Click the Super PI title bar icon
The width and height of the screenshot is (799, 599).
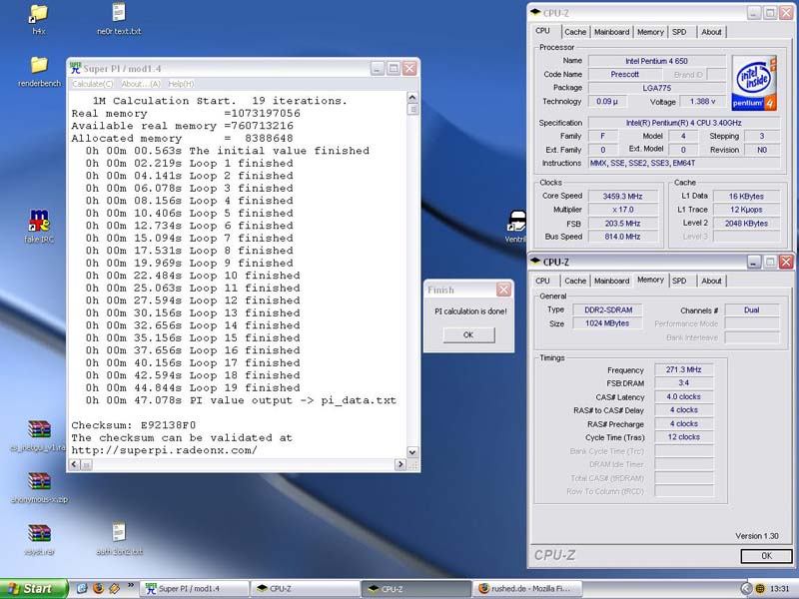tap(76, 68)
